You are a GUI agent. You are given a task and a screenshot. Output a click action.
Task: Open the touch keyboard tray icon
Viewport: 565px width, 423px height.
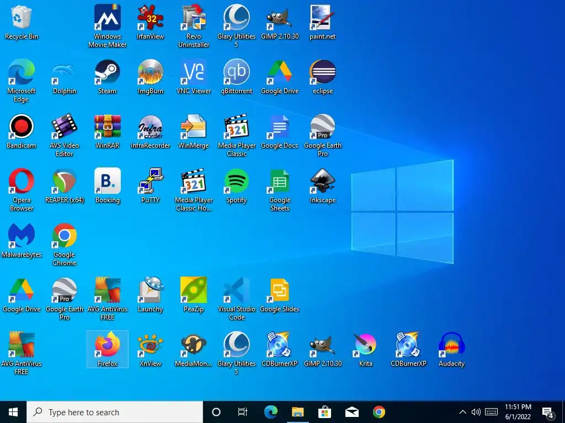tap(491, 412)
